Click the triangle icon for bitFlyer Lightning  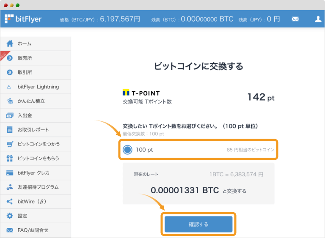click(x=9, y=87)
